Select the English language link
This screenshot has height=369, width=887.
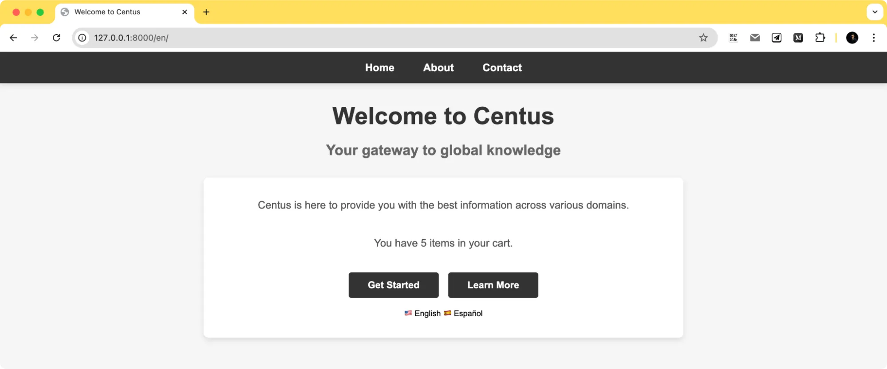pos(427,313)
